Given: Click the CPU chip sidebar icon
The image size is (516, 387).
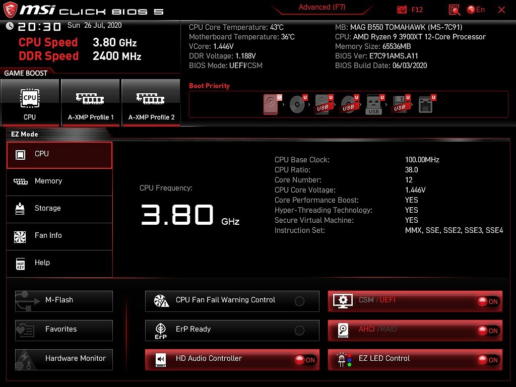Looking at the screenshot, I should click(20, 155).
